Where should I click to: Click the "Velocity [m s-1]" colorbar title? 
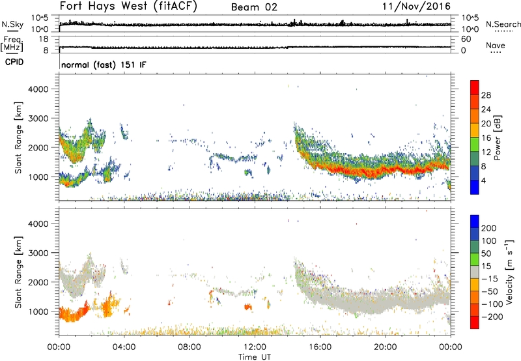coord(509,272)
